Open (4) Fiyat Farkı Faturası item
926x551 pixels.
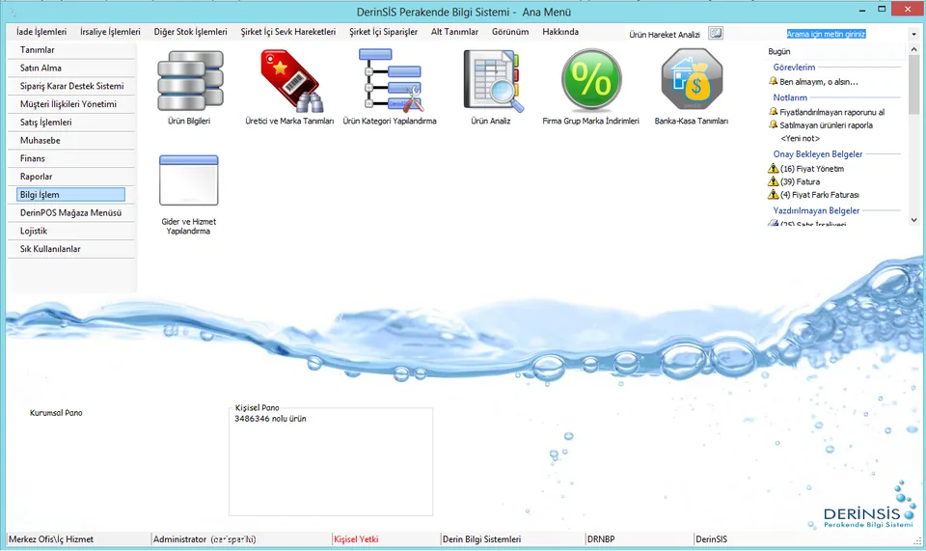coord(819,195)
